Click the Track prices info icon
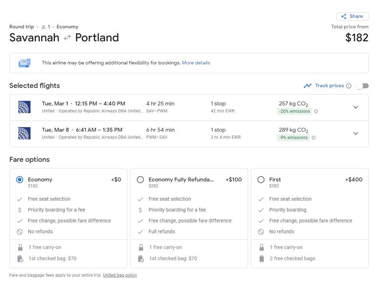The image size is (375, 284). pyautogui.click(x=348, y=86)
